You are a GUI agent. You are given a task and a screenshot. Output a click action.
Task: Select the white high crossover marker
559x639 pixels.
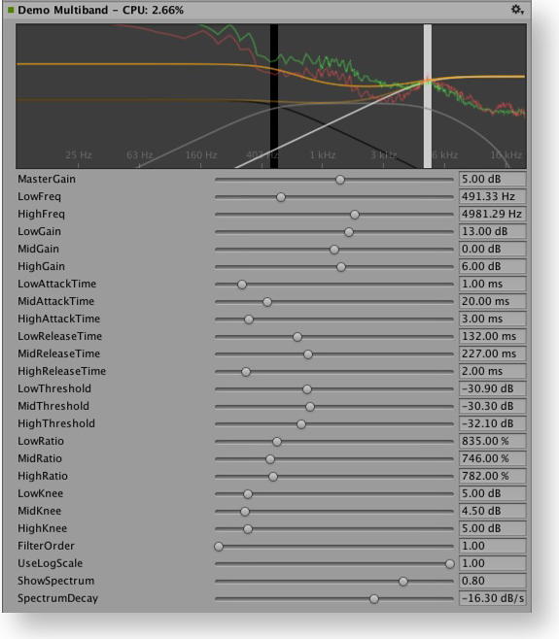click(x=427, y=96)
